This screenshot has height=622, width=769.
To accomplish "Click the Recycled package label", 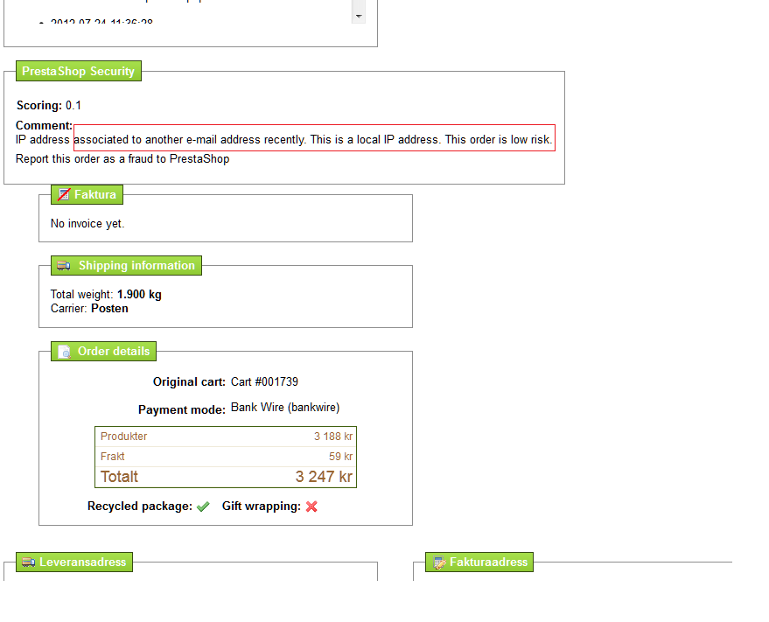I will pyautogui.click(x=140, y=507).
